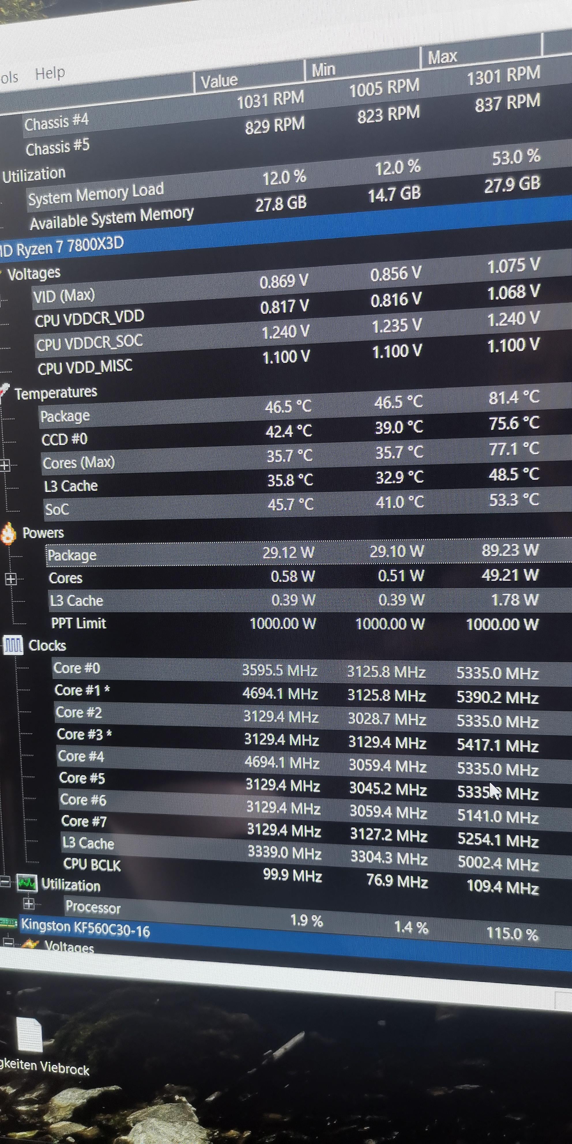Screen dimensions: 572x1144
Task: Click the 27.8 GB available memory value
Action: tap(281, 204)
